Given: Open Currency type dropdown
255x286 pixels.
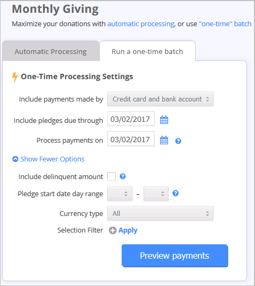Looking at the screenshot, I should pyautogui.click(x=160, y=213).
